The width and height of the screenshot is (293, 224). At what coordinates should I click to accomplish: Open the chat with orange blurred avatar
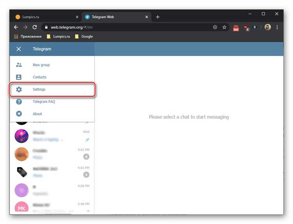[52, 154]
